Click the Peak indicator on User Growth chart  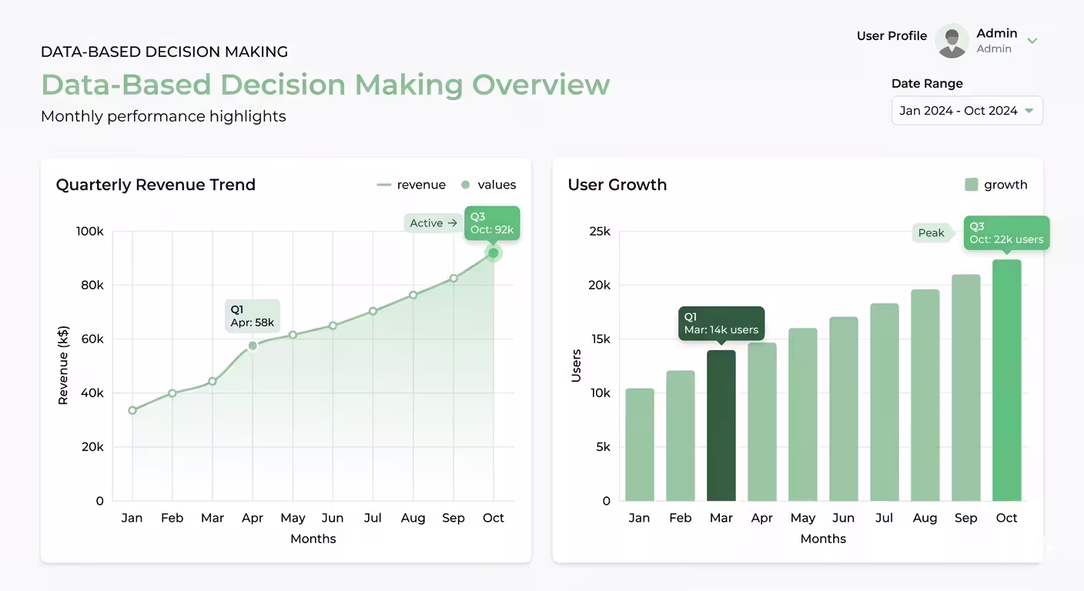(x=932, y=232)
